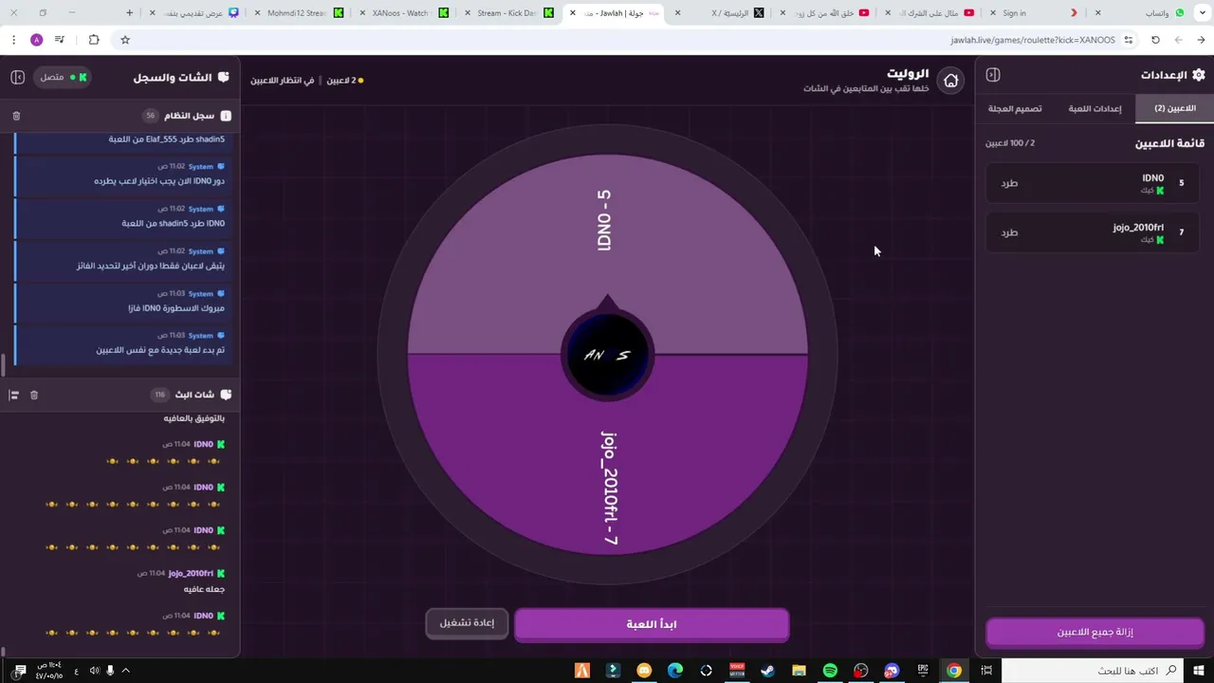
Task: Switch to XANoos Watch browser tab
Action: pos(405,13)
